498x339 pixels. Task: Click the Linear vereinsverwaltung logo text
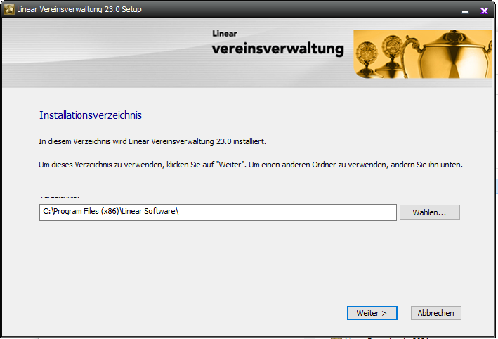click(x=278, y=43)
